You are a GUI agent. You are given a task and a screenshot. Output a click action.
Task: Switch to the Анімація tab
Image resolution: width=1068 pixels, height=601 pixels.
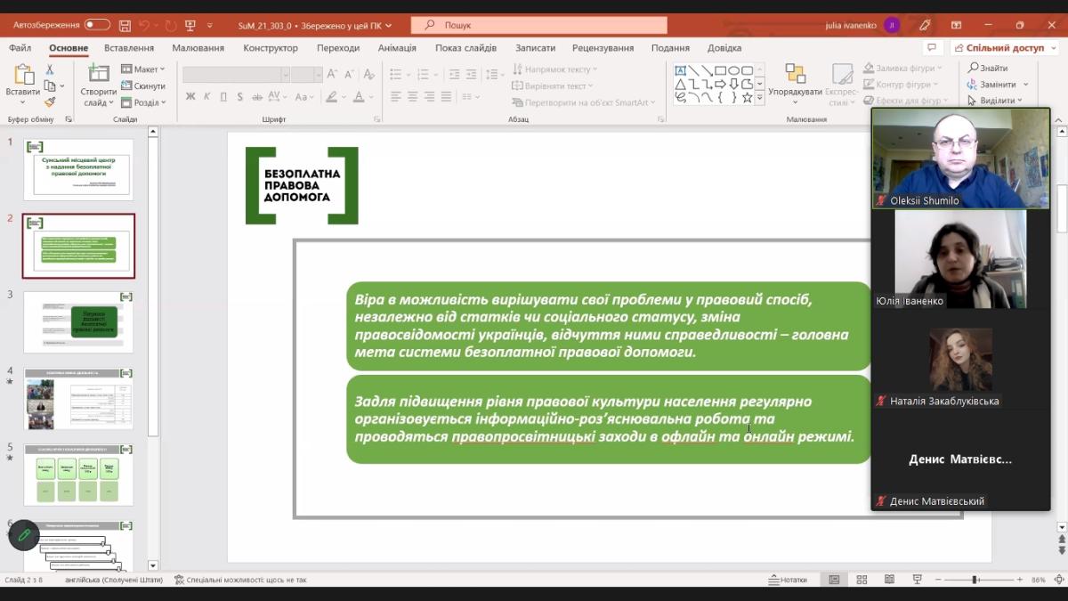click(397, 48)
